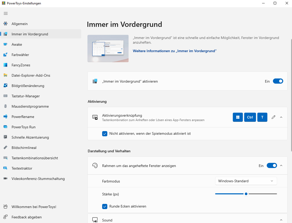This screenshot has width=292, height=223.
Task: Click the Feedback abgeben icon
Action: (5, 217)
